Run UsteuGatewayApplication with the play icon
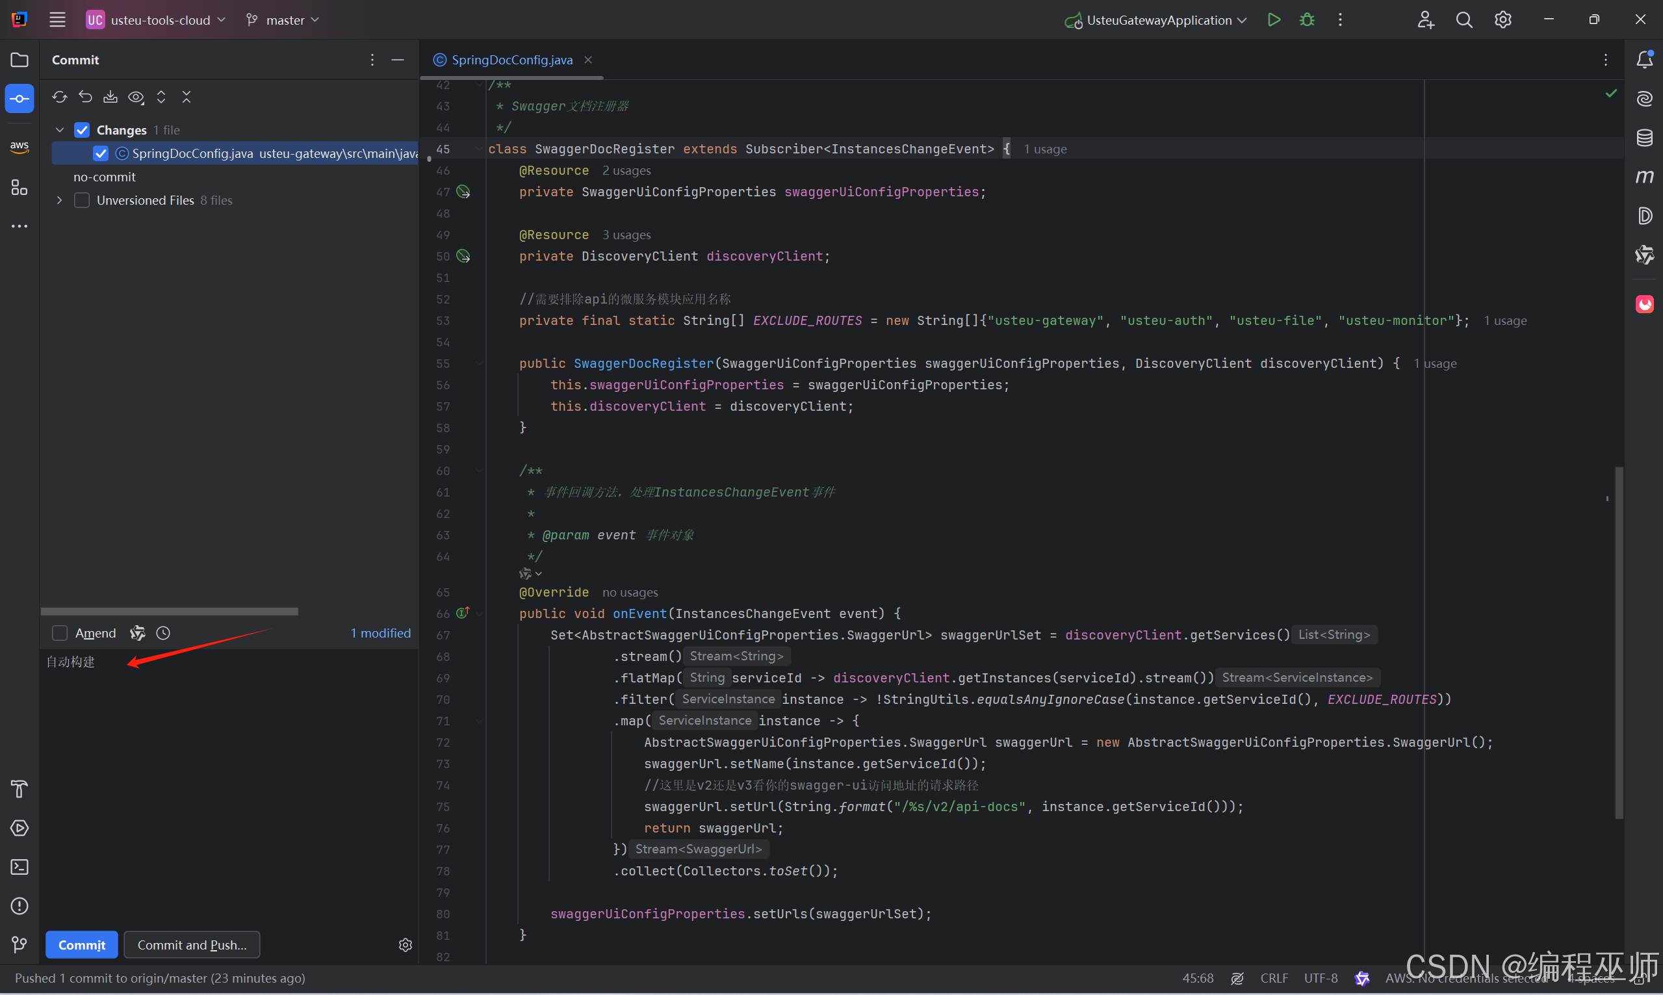The width and height of the screenshot is (1663, 995). point(1274,19)
